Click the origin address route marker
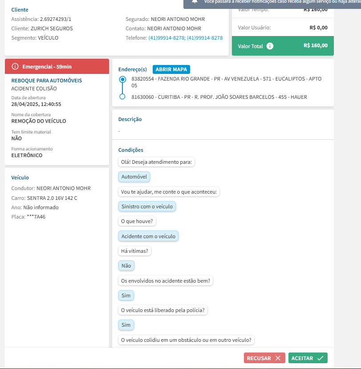The image size is (361, 369). 122,79
